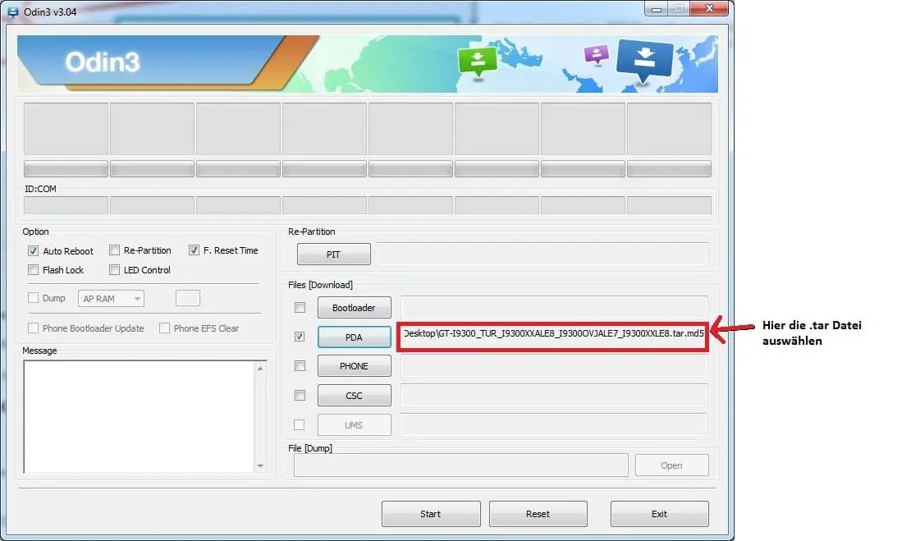Click the Message box scroll-down arrow
This screenshot has width=911, height=541.
(x=260, y=465)
